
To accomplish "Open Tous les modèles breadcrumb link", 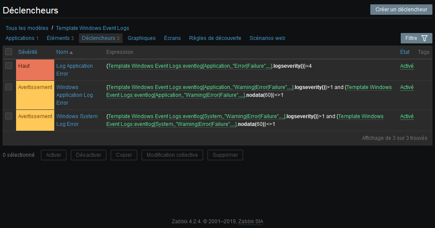I will [27, 28].
